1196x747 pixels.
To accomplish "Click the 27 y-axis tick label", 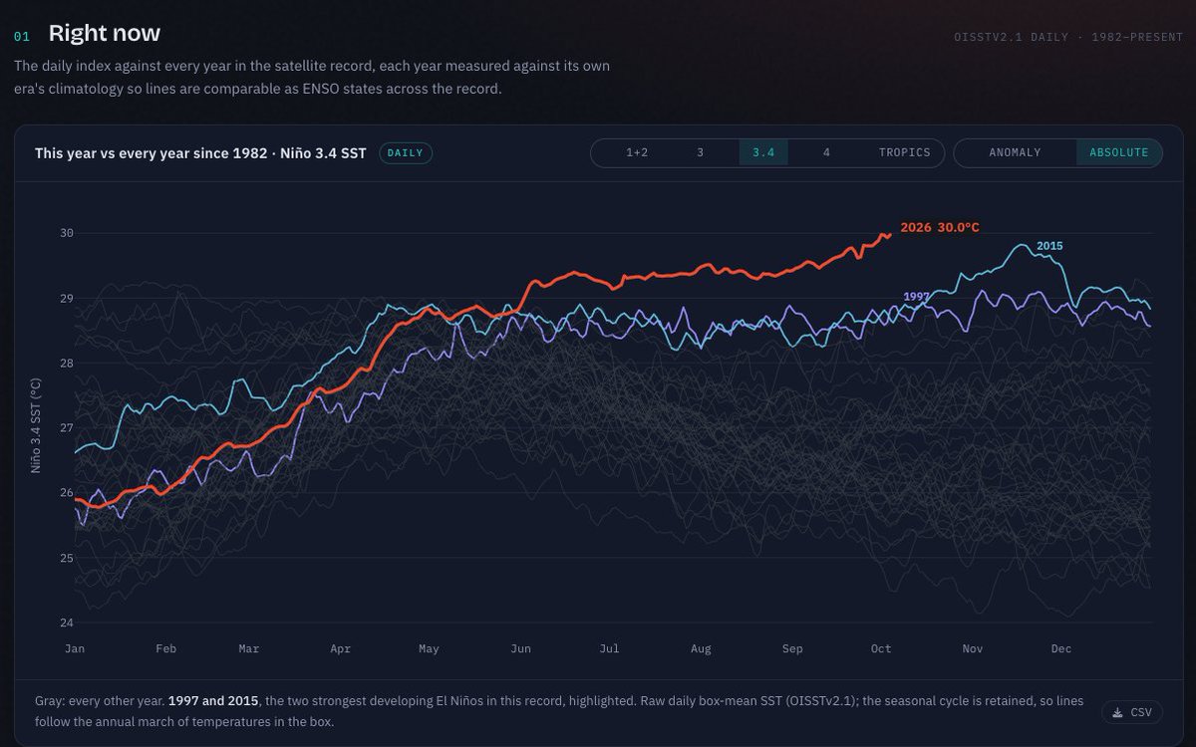I will (x=67, y=428).
